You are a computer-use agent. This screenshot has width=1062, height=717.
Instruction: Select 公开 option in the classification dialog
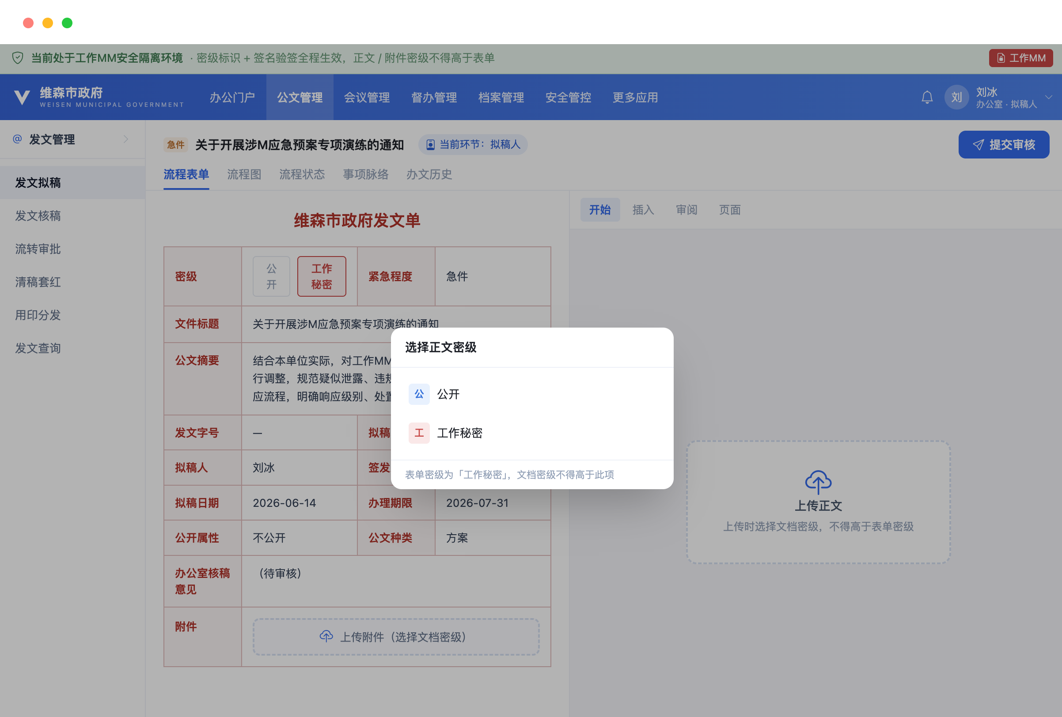coord(532,394)
